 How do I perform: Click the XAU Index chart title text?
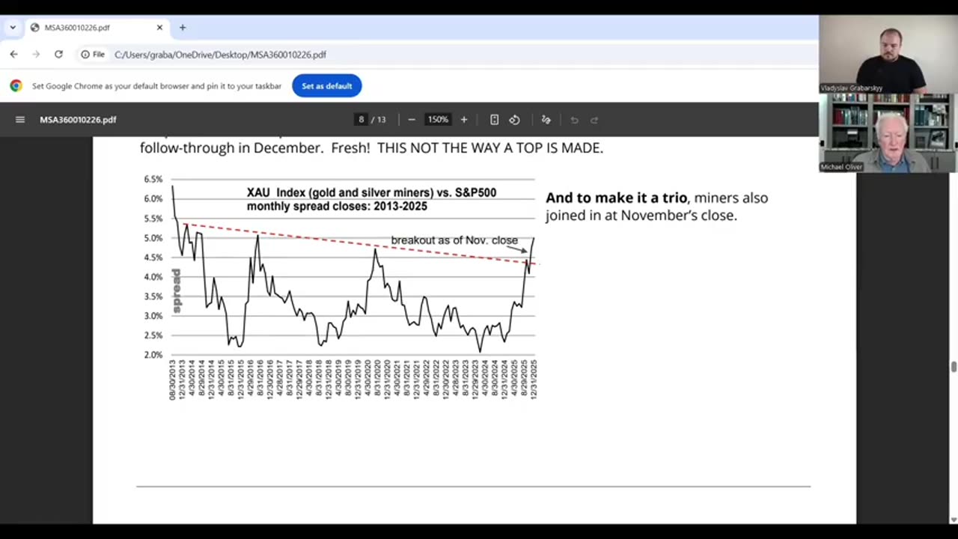371,199
